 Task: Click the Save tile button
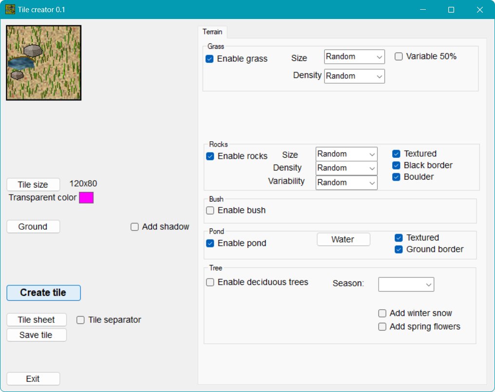tap(37, 335)
